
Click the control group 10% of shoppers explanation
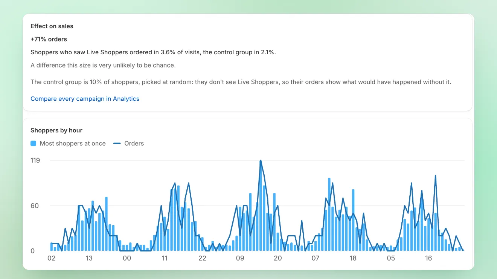(x=241, y=82)
